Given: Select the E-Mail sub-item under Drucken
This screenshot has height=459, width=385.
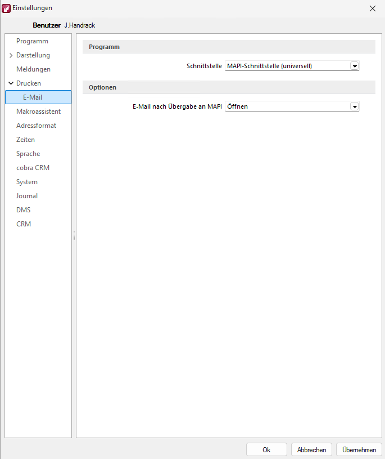Looking at the screenshot, I should [x=33, y=97].
